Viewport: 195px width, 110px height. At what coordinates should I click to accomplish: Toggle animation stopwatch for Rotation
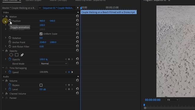point(10,38)
